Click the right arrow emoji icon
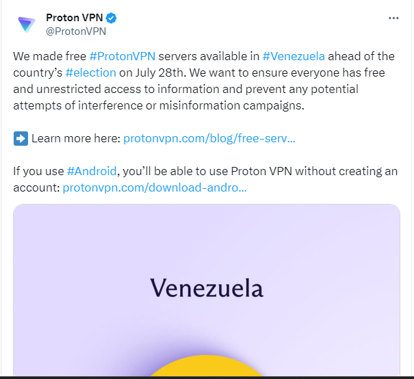The height and width of the screenshot is (379, 414). [21, 139]
